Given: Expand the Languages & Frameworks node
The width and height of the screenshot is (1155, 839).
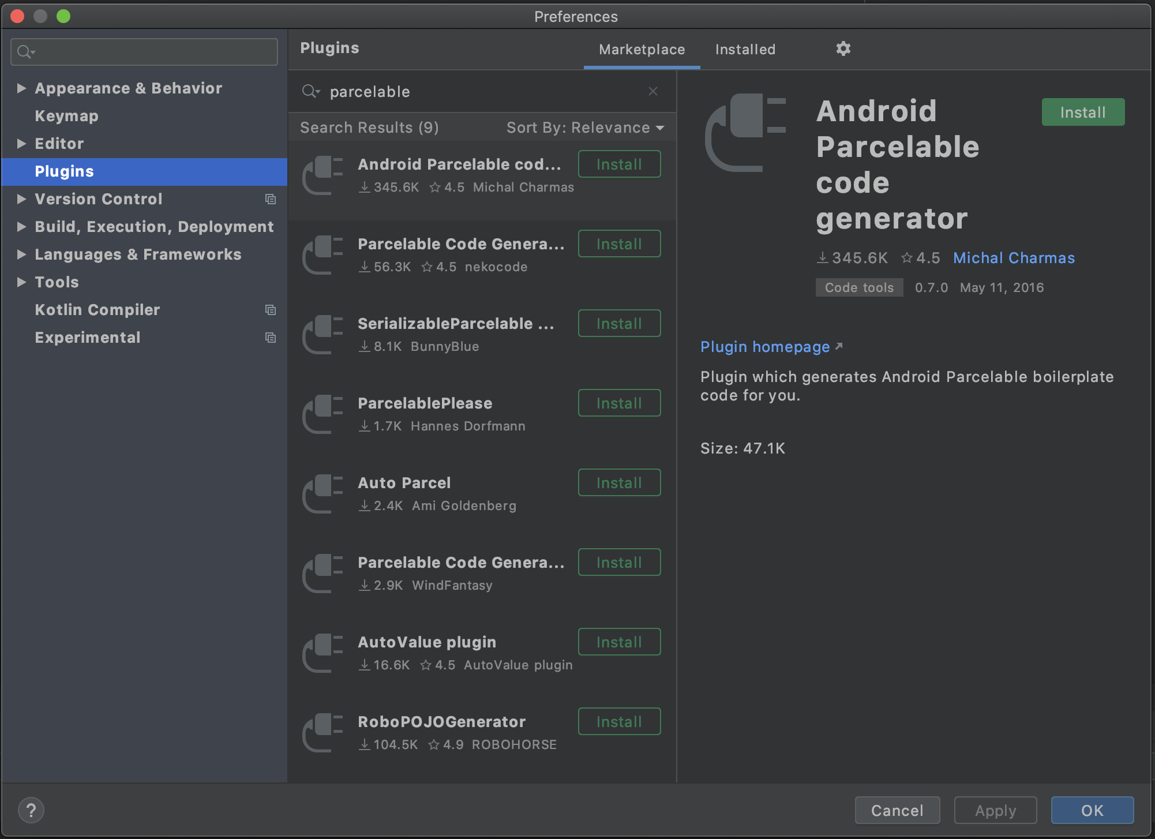Looking at the screenshot, I should pos(21,254).
